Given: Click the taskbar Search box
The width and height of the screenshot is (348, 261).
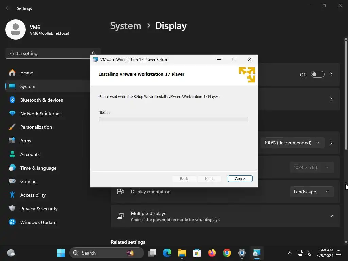Looking at the screenshot, I should 106,253.
